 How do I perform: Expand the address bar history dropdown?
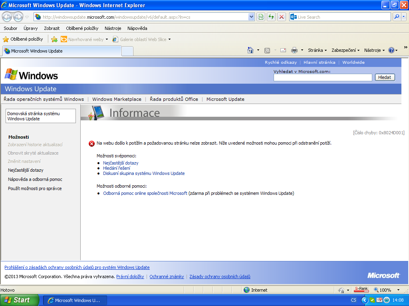point(251,17)
